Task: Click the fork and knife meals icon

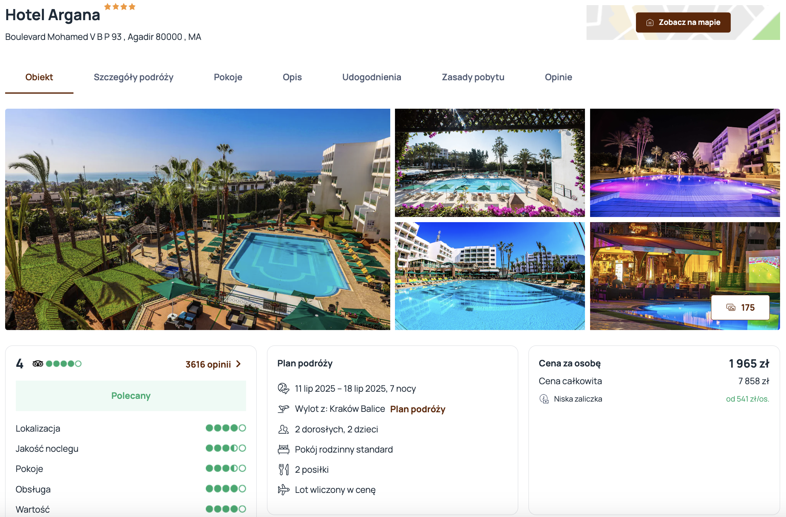Action: click(x=283, y=470)
